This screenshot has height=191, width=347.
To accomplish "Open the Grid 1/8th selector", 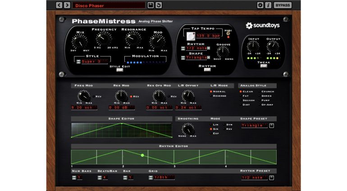I will coord(164,178).
